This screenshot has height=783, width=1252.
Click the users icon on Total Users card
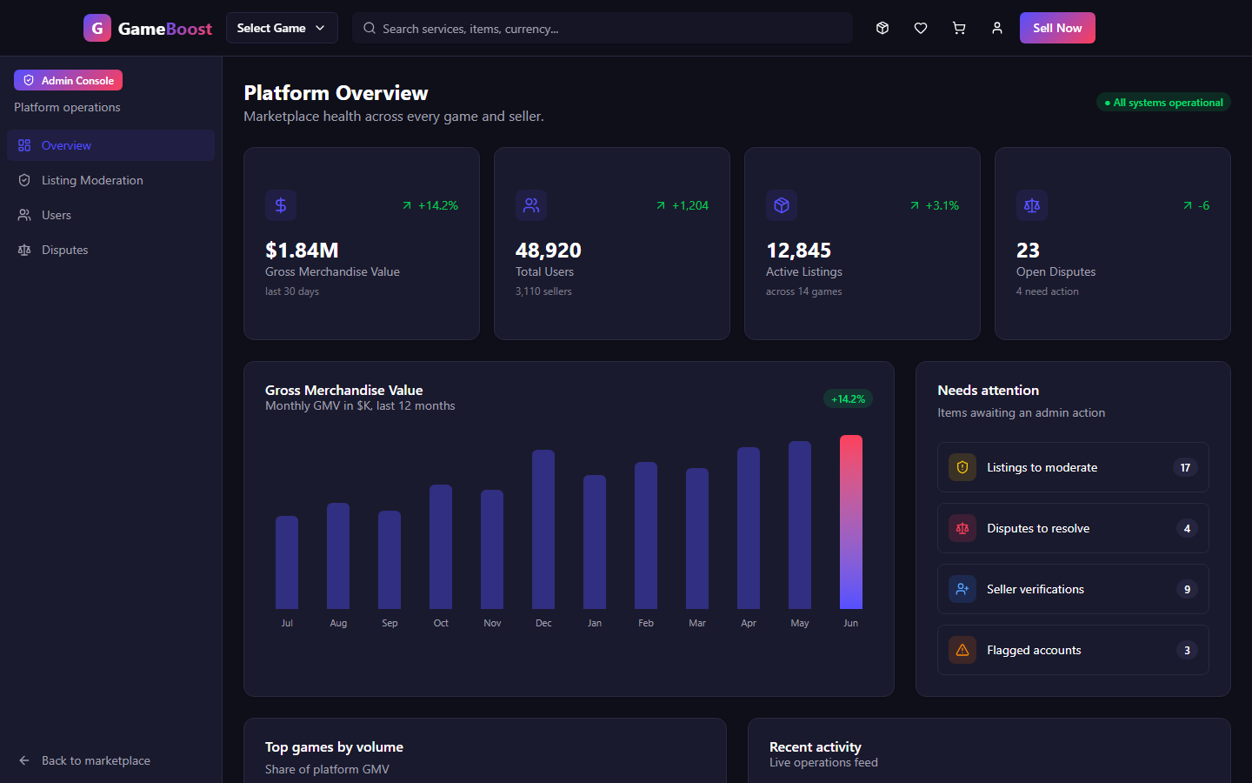click(531, 205)
